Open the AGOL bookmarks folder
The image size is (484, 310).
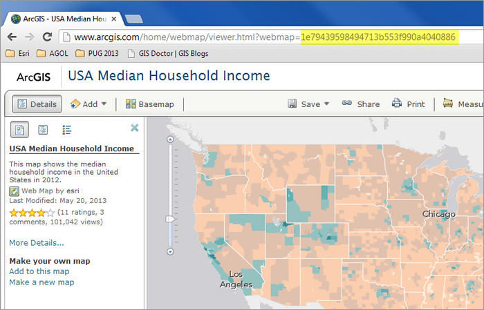(52, 54)
